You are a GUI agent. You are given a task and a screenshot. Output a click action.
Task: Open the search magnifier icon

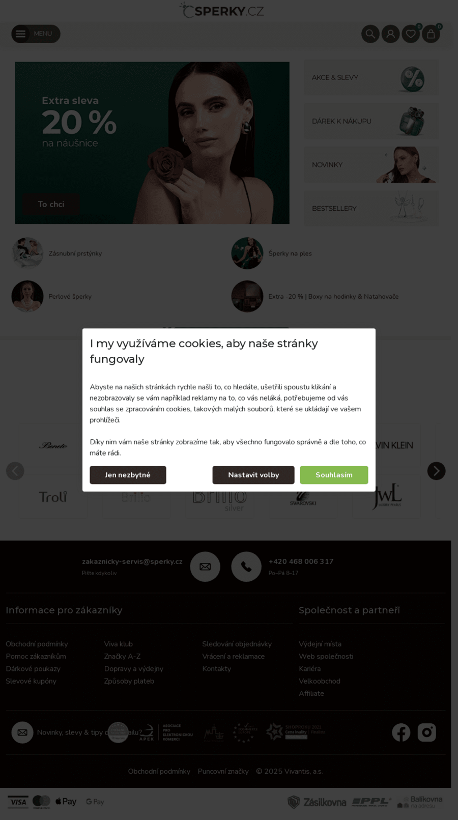[370, 34]
